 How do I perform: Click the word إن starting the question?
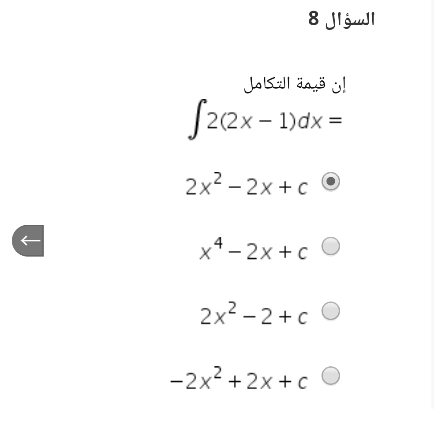(339, 84)
